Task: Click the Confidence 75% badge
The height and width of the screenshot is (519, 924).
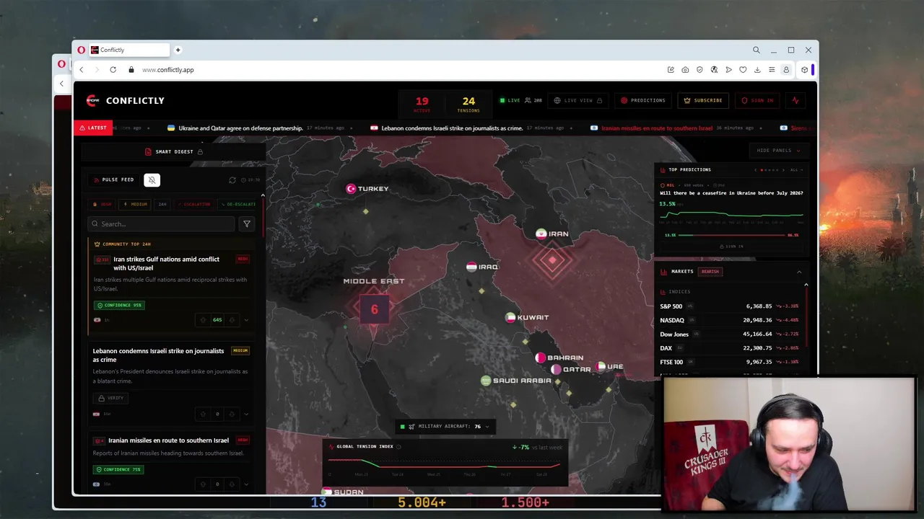Action: click(x=119, y=470)
